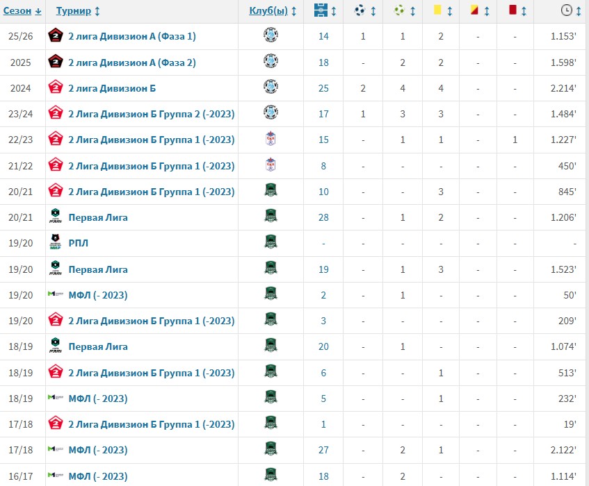
Task: Open 2 лига Дивизион Б 2024 link
Action: (112, 88)
